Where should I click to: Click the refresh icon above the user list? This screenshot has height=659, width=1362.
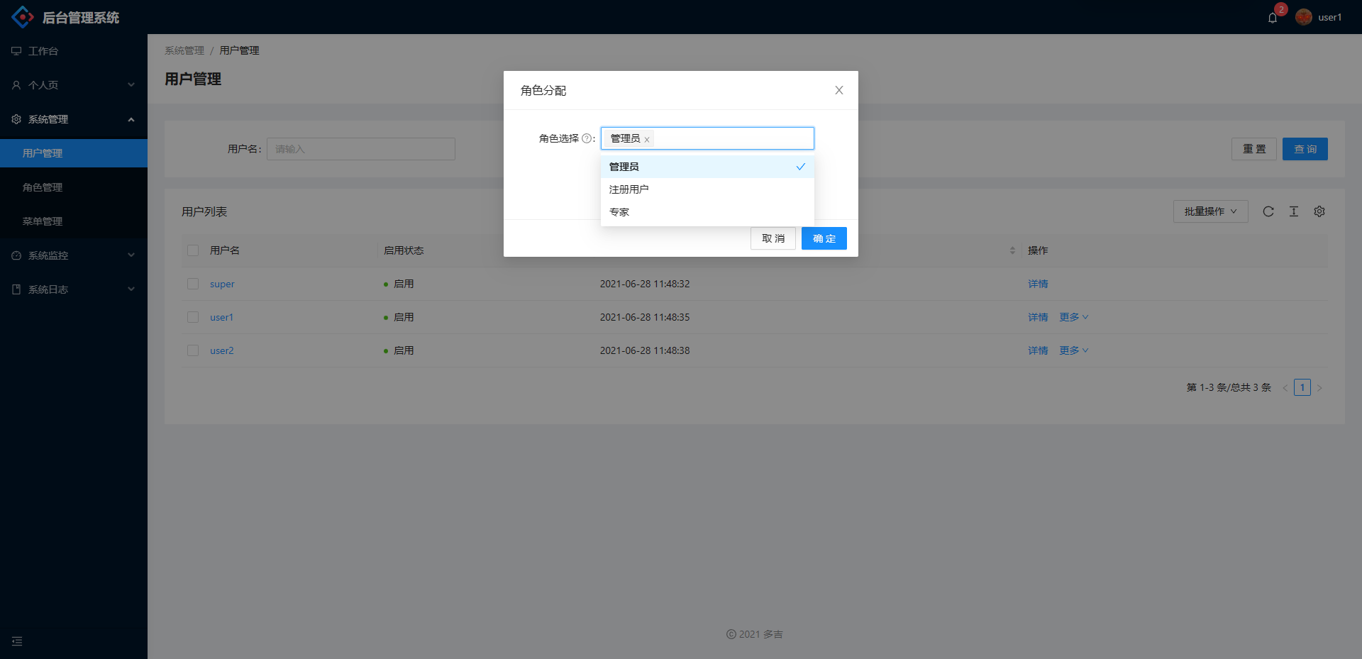[x=1268, y=211]
